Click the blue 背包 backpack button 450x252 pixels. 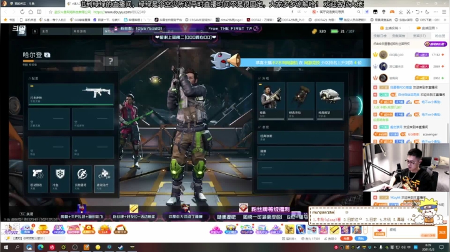click(361, 238)
